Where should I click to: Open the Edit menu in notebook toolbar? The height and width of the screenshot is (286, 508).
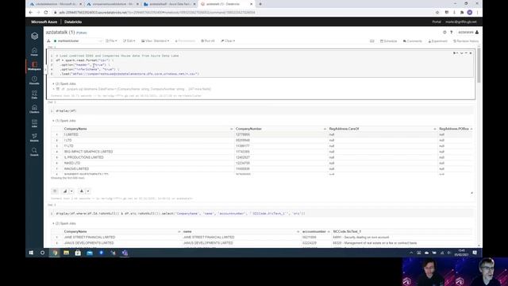pyautogui.click(x=129, y=41)
